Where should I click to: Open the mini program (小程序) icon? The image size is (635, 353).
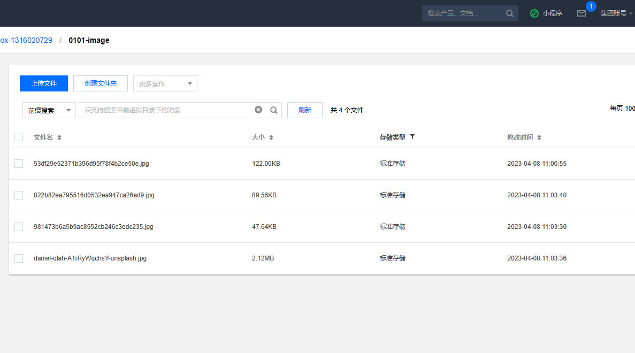pyautogui.click(x=534, y=13)
